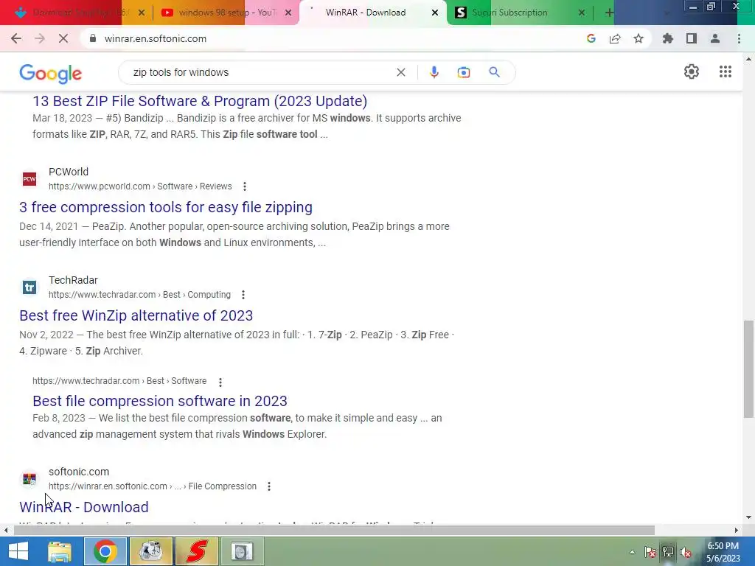
Task: Click the Google logo
Action: tap(51, 74)
